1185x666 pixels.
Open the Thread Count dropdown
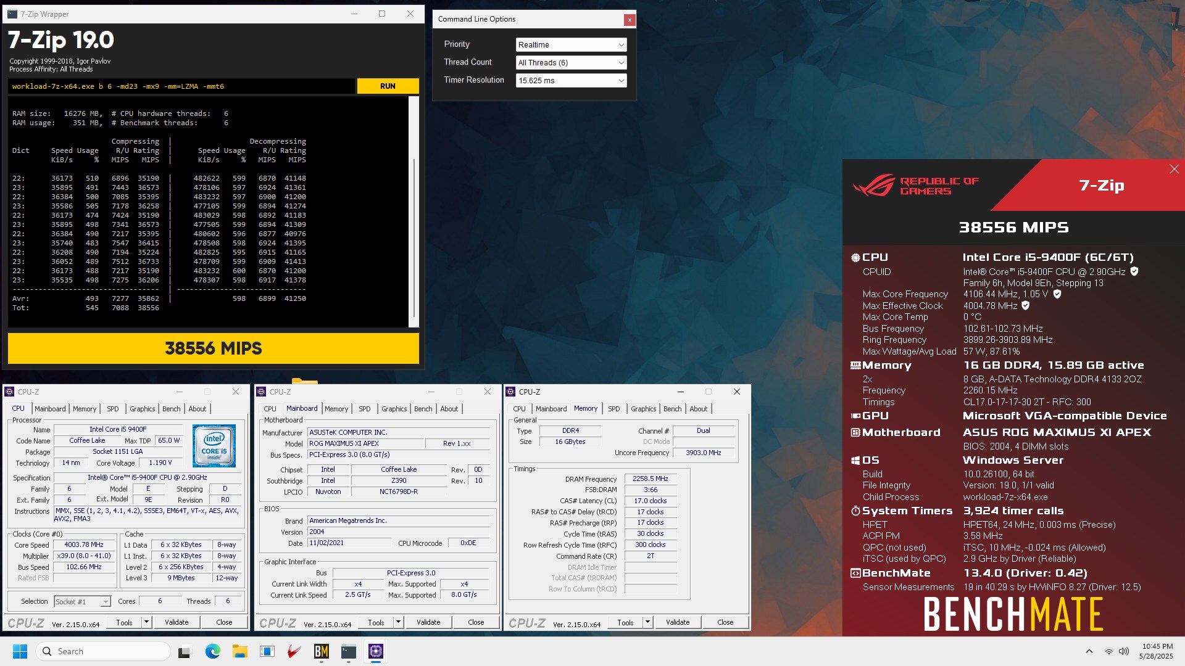[571, 62]
